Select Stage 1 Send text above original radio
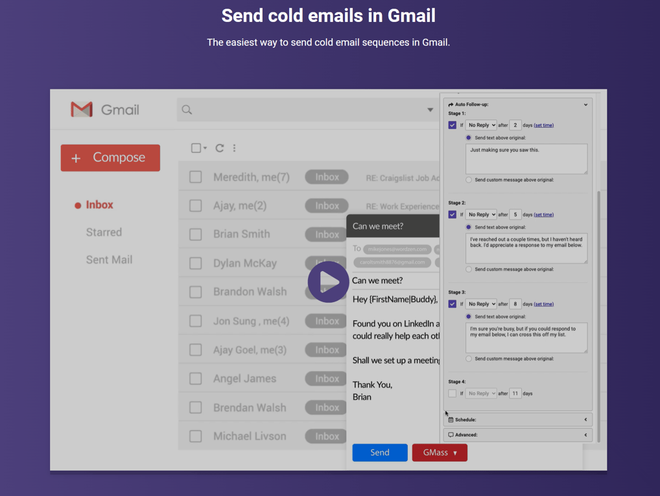 (469, 137)
